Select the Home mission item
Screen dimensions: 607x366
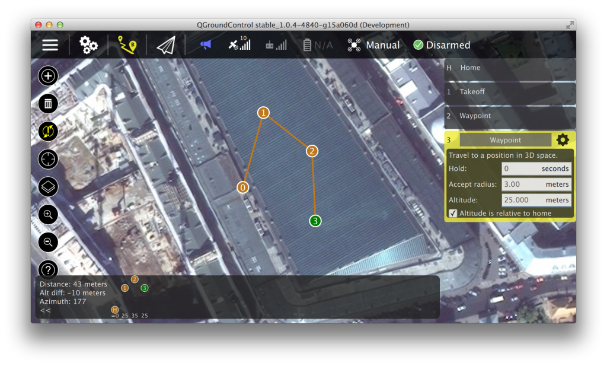[510, 68]
